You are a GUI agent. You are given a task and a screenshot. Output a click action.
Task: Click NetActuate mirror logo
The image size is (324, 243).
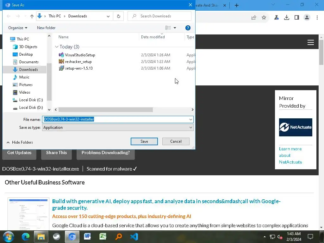pos(296,127)
